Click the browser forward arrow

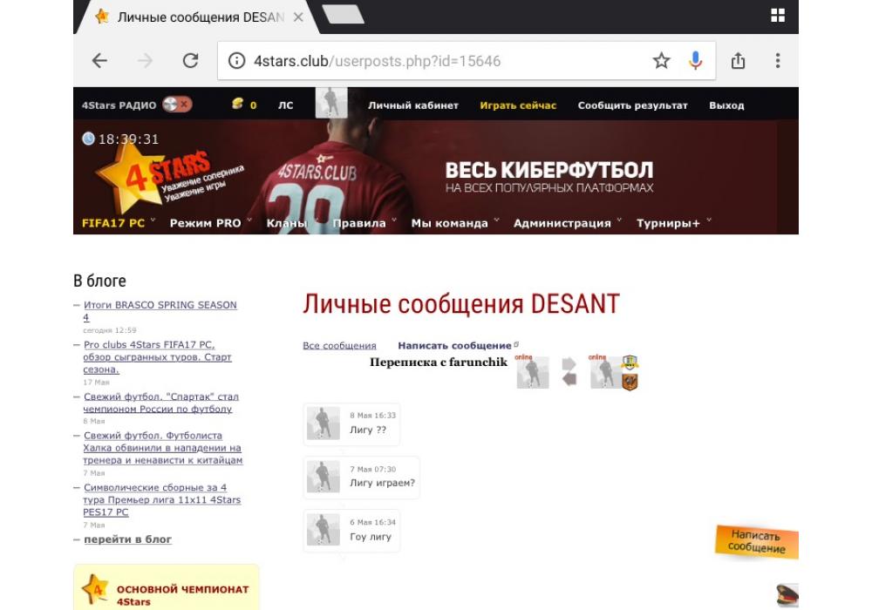pyautogui.click(x=145, y=60)
